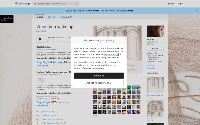This screenshot has width=200, height=125.
Task: Open Molina's Facebook link
Action: click(151, 68)
